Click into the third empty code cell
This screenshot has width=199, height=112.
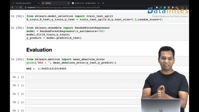(84, 94)
